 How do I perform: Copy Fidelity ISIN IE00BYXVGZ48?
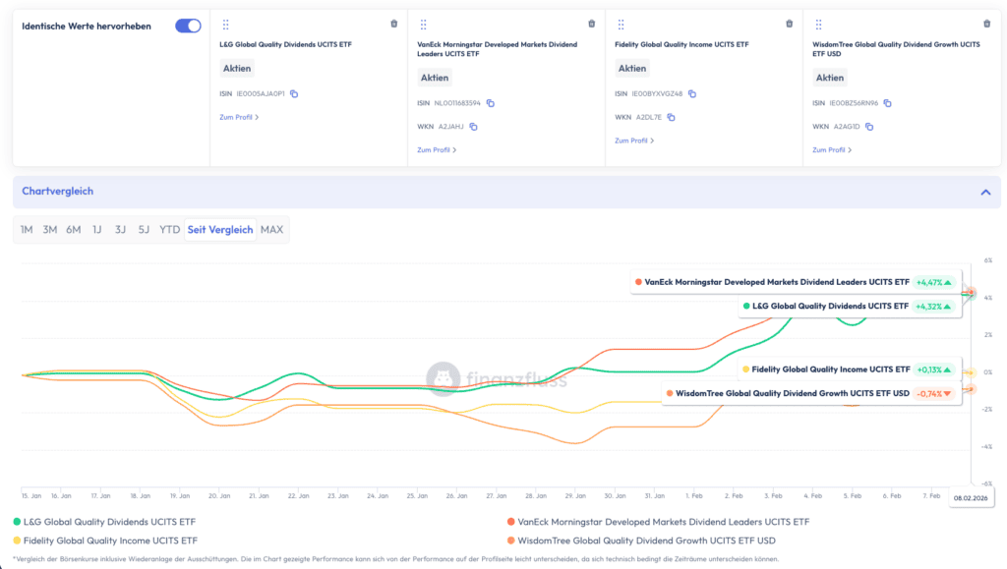point(692,93)
